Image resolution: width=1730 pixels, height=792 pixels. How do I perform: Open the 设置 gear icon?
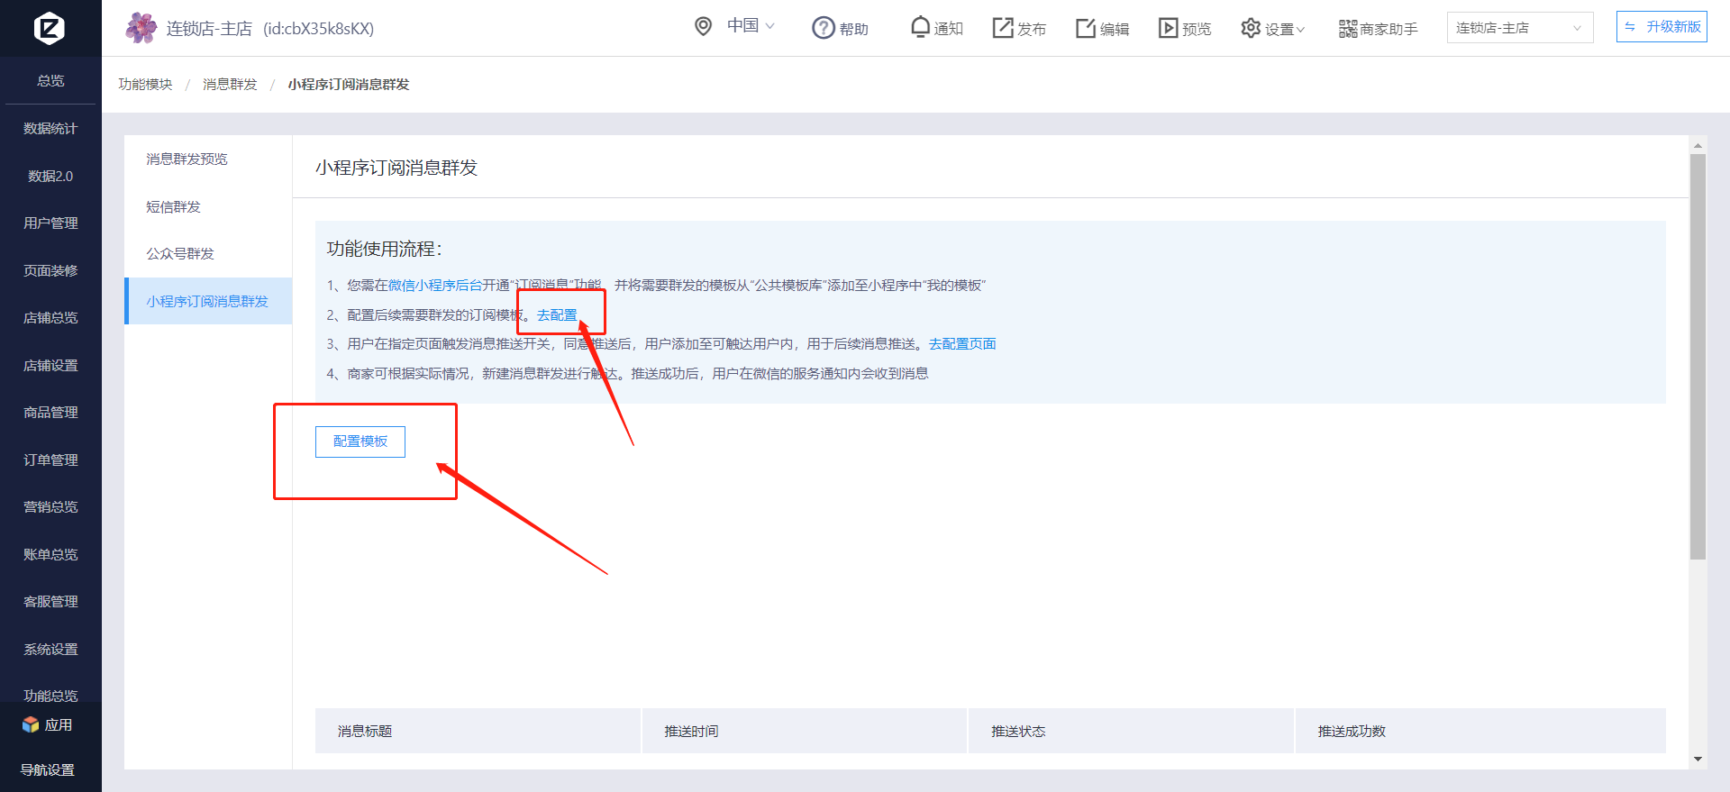tap(1251, 28)
